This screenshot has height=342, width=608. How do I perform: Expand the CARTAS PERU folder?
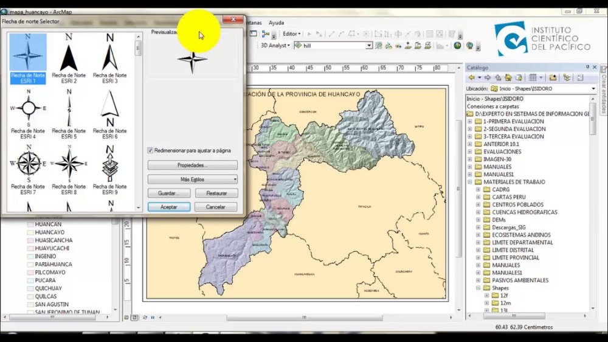pyautogui.click(x=478, y=197)
